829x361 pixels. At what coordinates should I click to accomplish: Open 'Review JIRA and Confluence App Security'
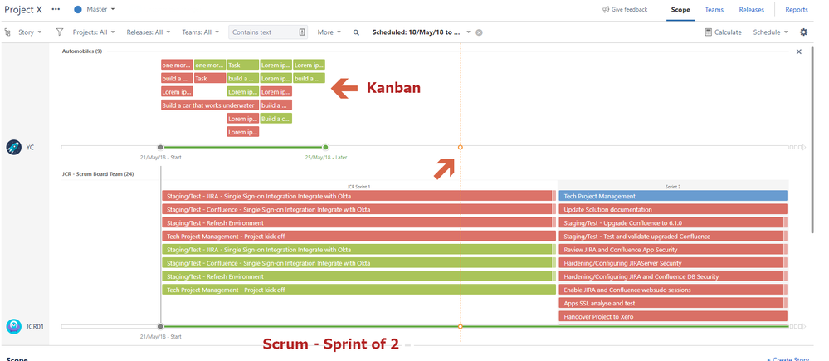673,250
